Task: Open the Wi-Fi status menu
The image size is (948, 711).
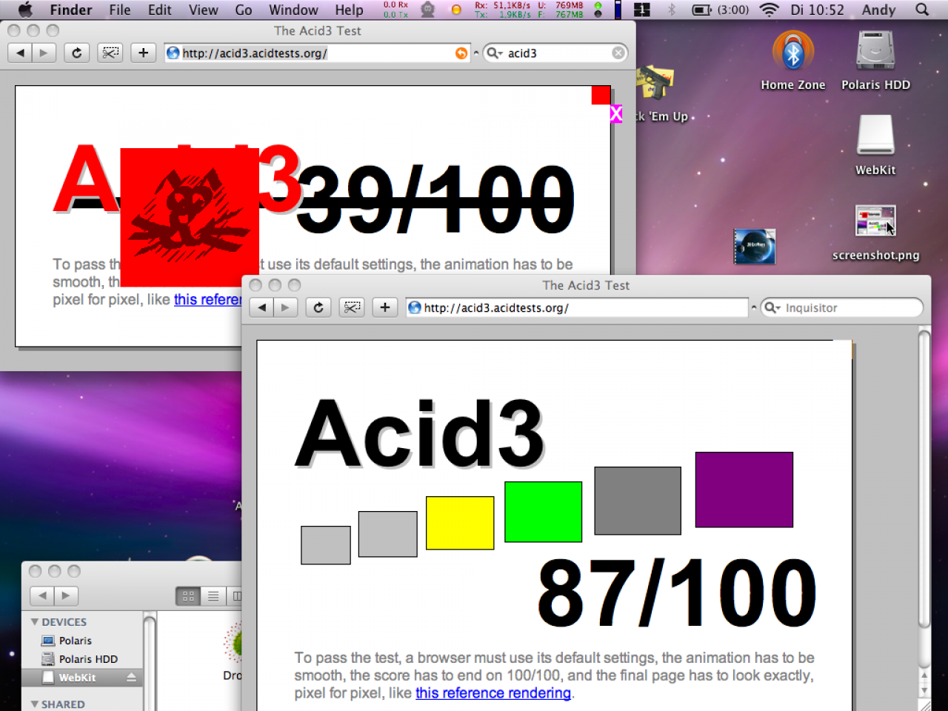Action: point(770,10)
